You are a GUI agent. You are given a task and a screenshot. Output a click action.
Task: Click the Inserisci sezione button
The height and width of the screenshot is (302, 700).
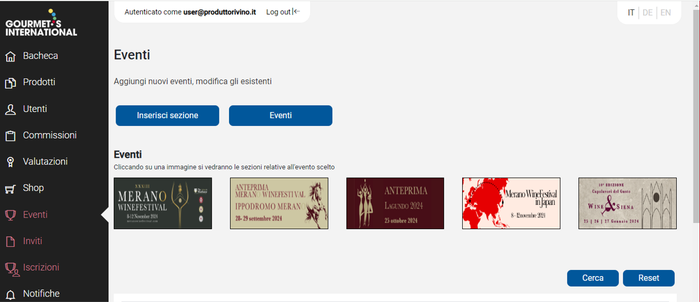(168, 115)
